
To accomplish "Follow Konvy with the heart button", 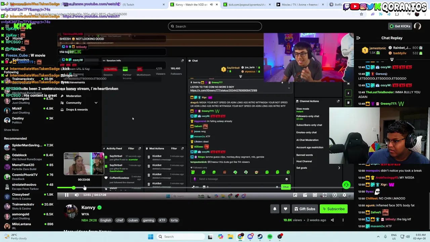I will pyautogui.click(x=285, y=209).
